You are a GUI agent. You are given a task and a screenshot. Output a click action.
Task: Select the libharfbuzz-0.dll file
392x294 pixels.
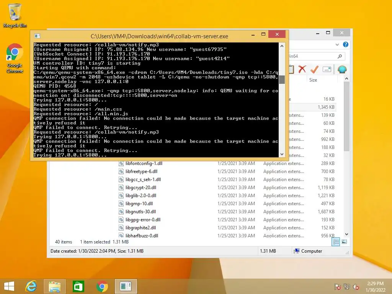142,235
